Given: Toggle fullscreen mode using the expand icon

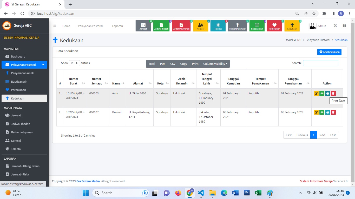Looking at the screenshot, I should point(335,26).
